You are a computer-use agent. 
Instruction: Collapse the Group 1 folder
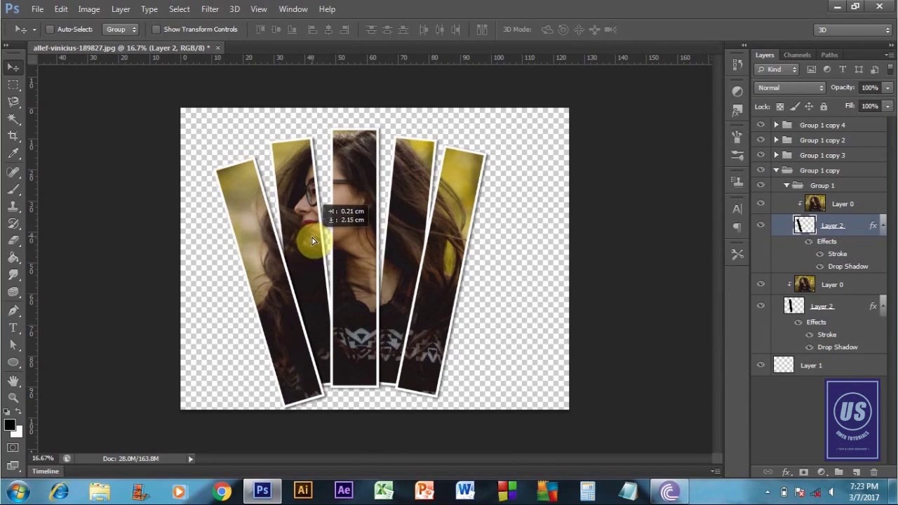pos(787,185)
